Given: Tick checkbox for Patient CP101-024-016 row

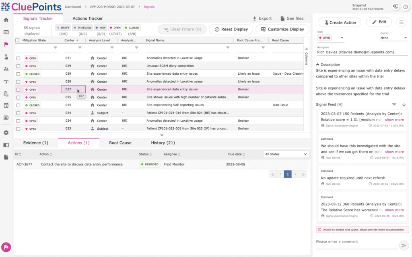Looking at the screenshot, I should [18, 113].
